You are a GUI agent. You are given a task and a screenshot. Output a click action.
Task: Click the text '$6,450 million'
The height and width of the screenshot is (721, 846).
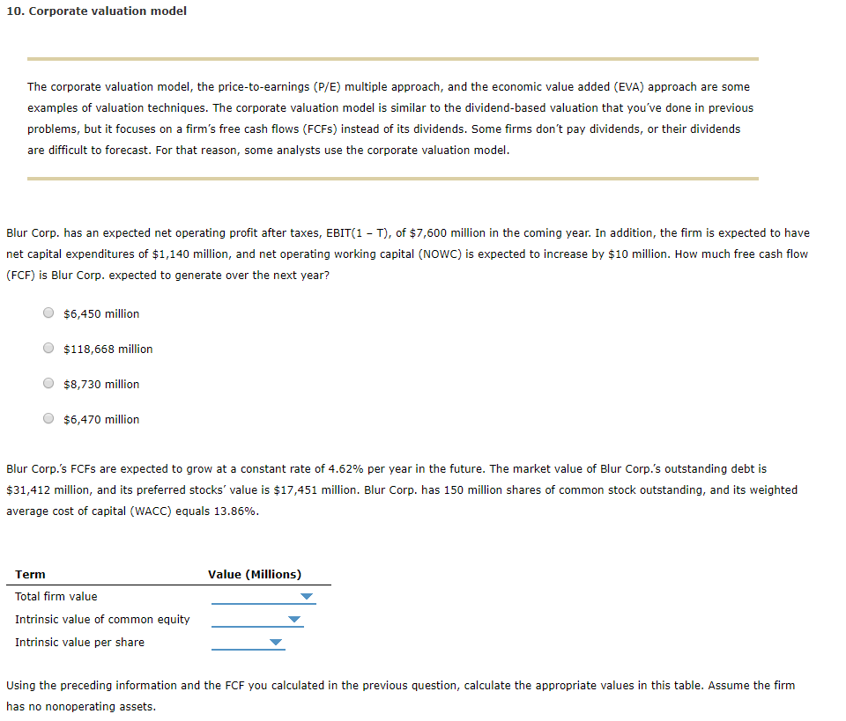tap(101, 314)
